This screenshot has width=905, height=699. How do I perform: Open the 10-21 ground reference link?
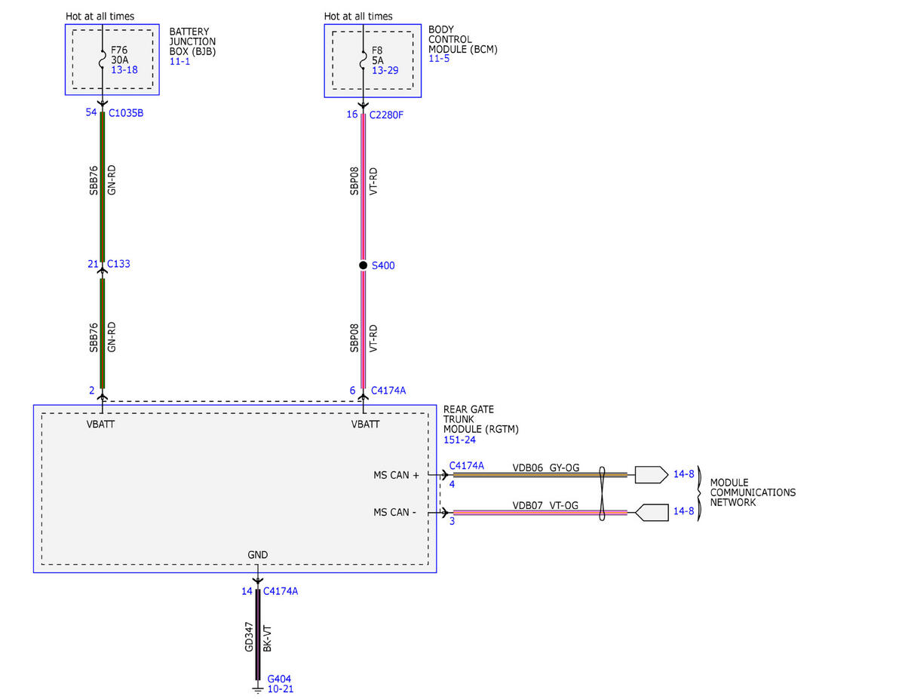[x=281, y=689]
